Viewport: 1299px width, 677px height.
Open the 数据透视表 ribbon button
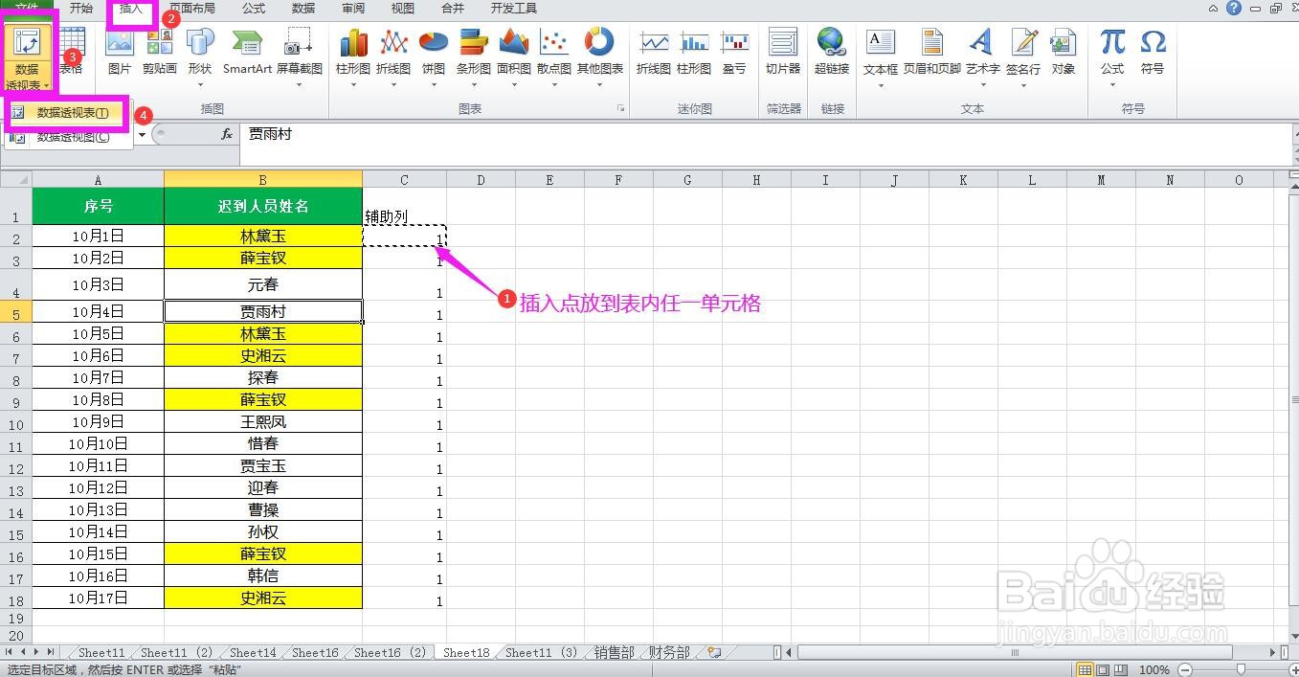click(x=27, y=57)
